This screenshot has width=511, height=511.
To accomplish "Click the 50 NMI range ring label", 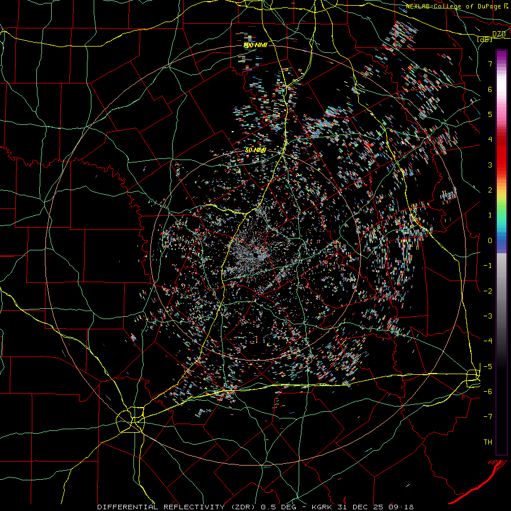I will [256, 150].
